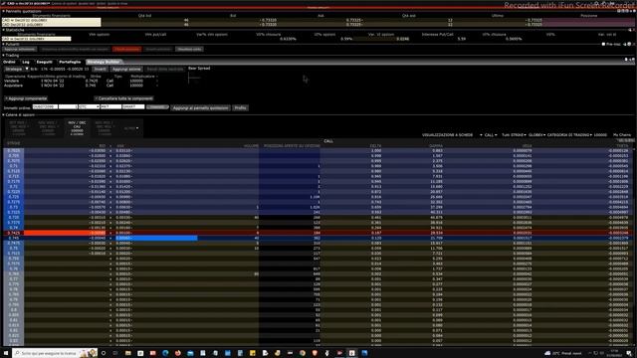Viewport: 637px width, 358px height.
Task: Open the notification center icon
Action: click(629, 353)
